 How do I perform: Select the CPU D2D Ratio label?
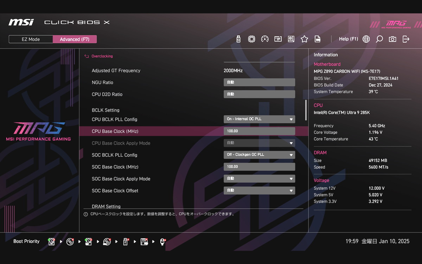pyautogui.click(x=107, y=94)
